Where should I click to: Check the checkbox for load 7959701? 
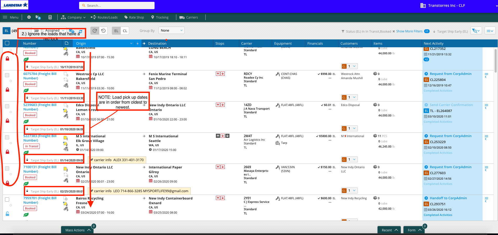click(x=7, y=199)
